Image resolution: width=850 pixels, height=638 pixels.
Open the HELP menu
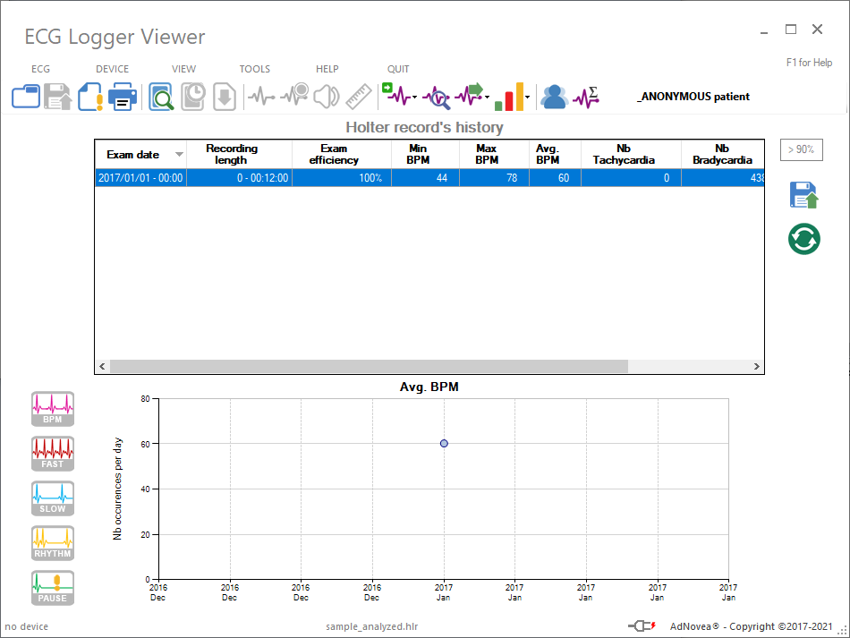[327, 69]
